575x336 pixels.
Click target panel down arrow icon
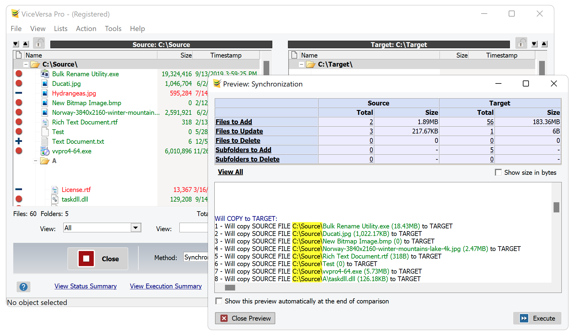click(x=534, y=44)
